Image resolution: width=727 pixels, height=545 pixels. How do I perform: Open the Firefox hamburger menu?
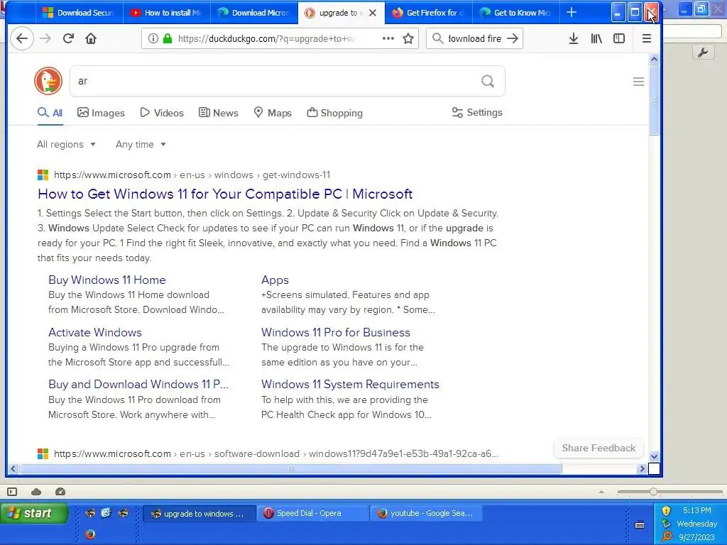(647, 38)
